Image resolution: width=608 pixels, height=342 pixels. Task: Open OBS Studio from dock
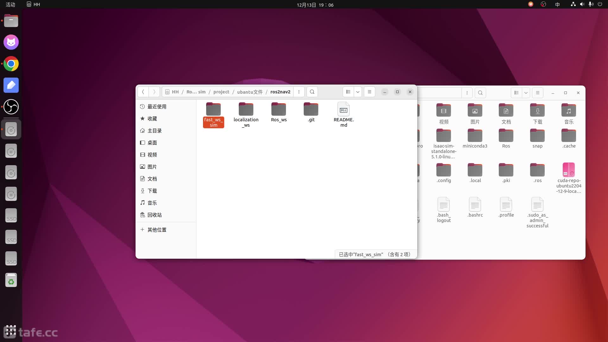coord(11,107)
